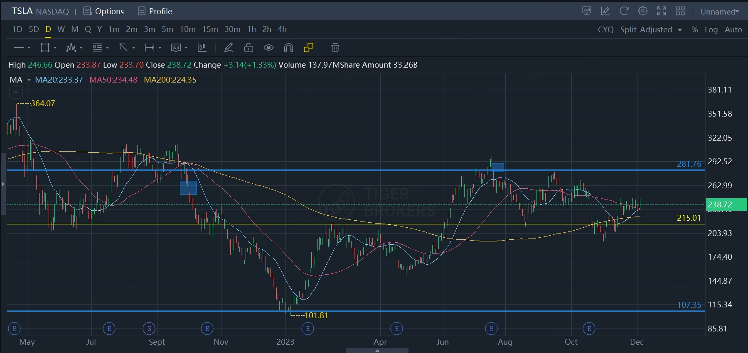This screenshot has height=353, width=748.
Task: Switch to the W weekly timeframe
Action: 61,29
